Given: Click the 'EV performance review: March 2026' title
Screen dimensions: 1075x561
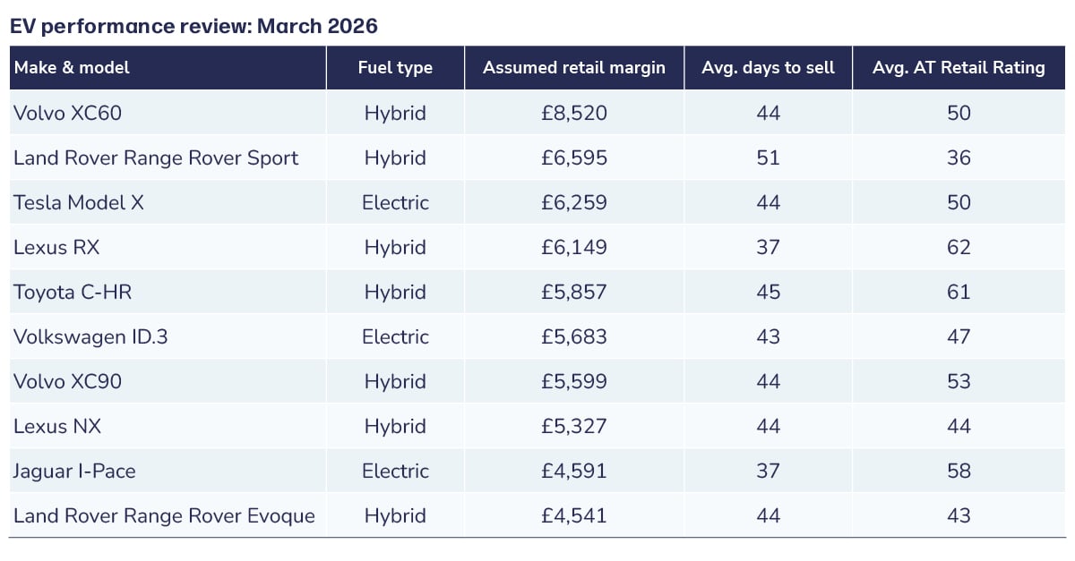Looking at the screenshot, I should click(193, 26).
